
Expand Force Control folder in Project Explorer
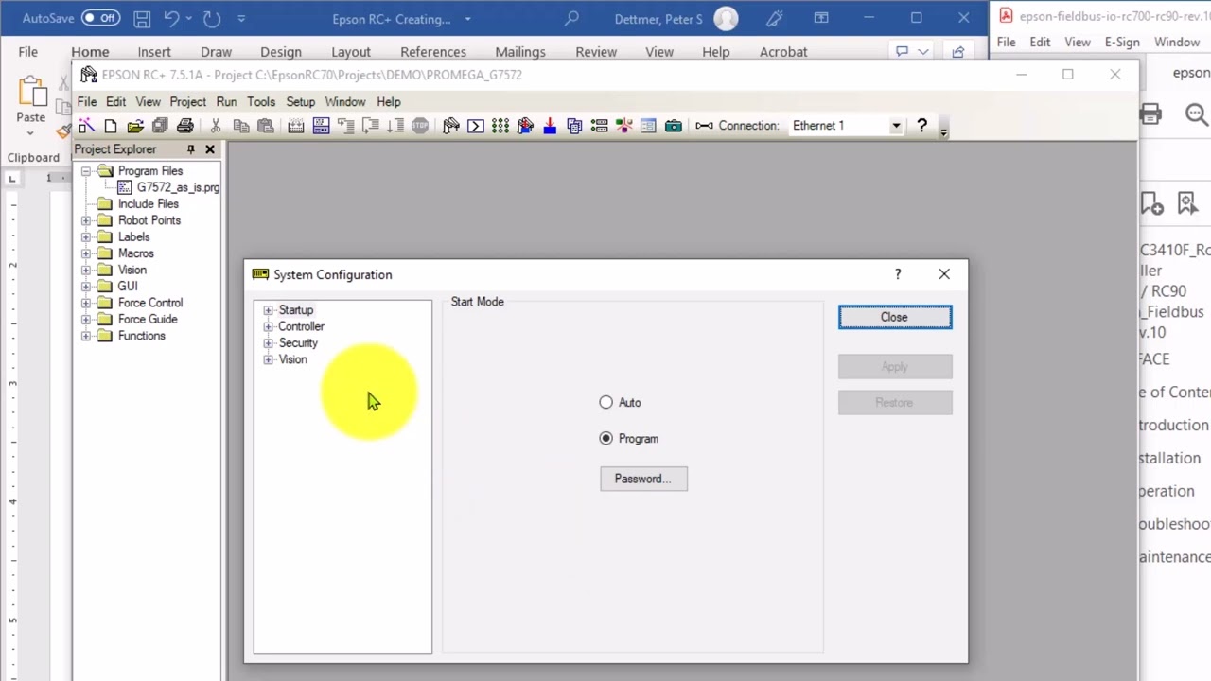(x=86, y=303)
